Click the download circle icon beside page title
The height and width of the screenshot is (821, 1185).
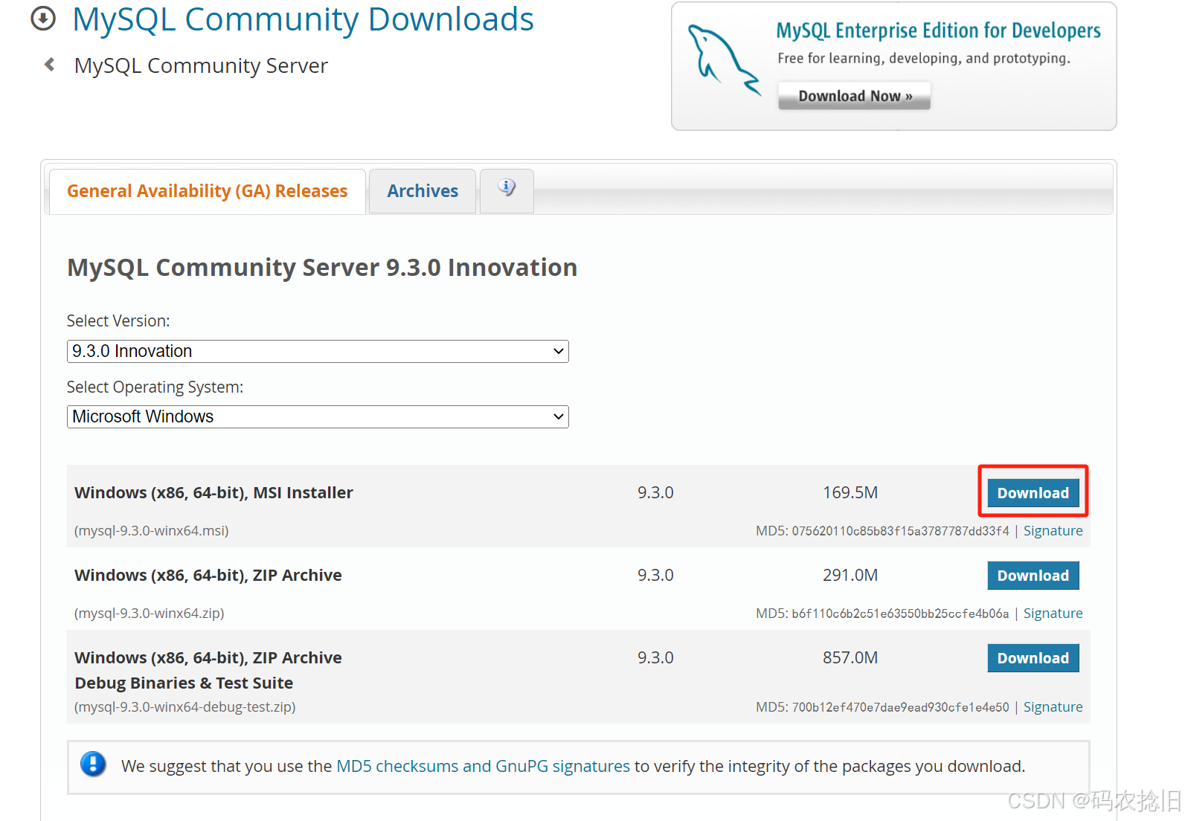tap(43, 19)
